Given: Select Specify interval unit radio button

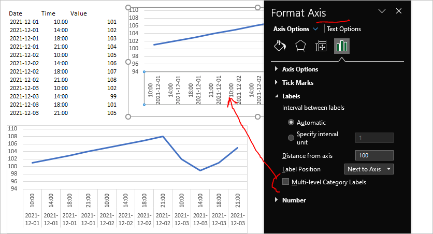Looking at the screenshot, I should click(291, 137).
